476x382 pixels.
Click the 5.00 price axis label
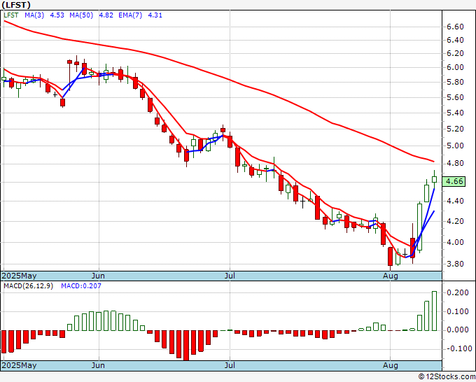coord(455,146)
